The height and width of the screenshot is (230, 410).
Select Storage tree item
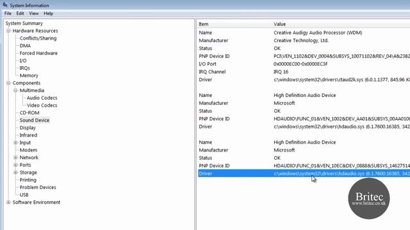click(x=28, y=172)
